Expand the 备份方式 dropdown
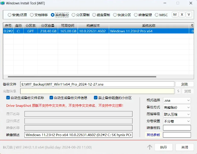Viewport: 197px width, 154px height. tap(177, 107)
